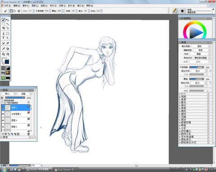The height and width of the screenshot is (172, 216).
Task: Open the 画布 Canvas menu
Action: point(26,5)
